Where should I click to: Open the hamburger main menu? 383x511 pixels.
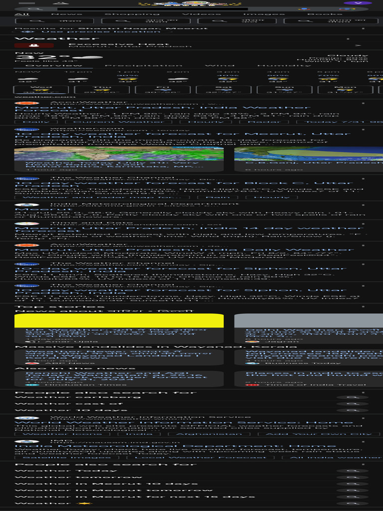(27, 3)
